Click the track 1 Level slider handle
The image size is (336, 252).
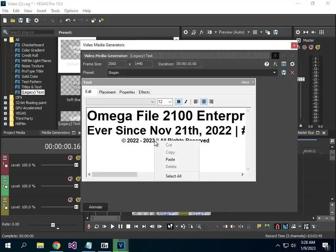pyautogui.click(x=76, y=165)
